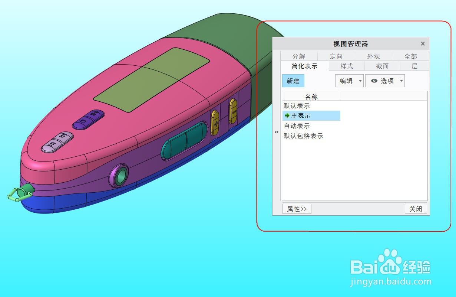Select 默认包络表示 in the list
Image resolution: width=456 pixels, height=297 pixels.
coord(303,136)
